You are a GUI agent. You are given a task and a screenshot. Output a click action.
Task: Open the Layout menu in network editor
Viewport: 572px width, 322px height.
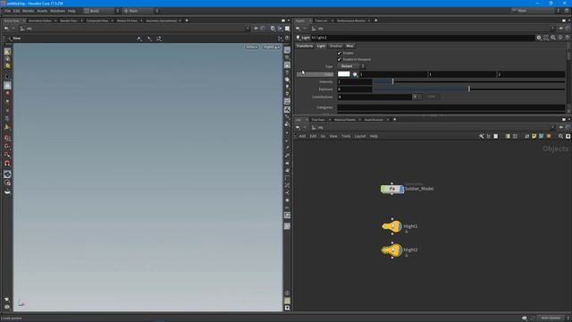(360, 136)
